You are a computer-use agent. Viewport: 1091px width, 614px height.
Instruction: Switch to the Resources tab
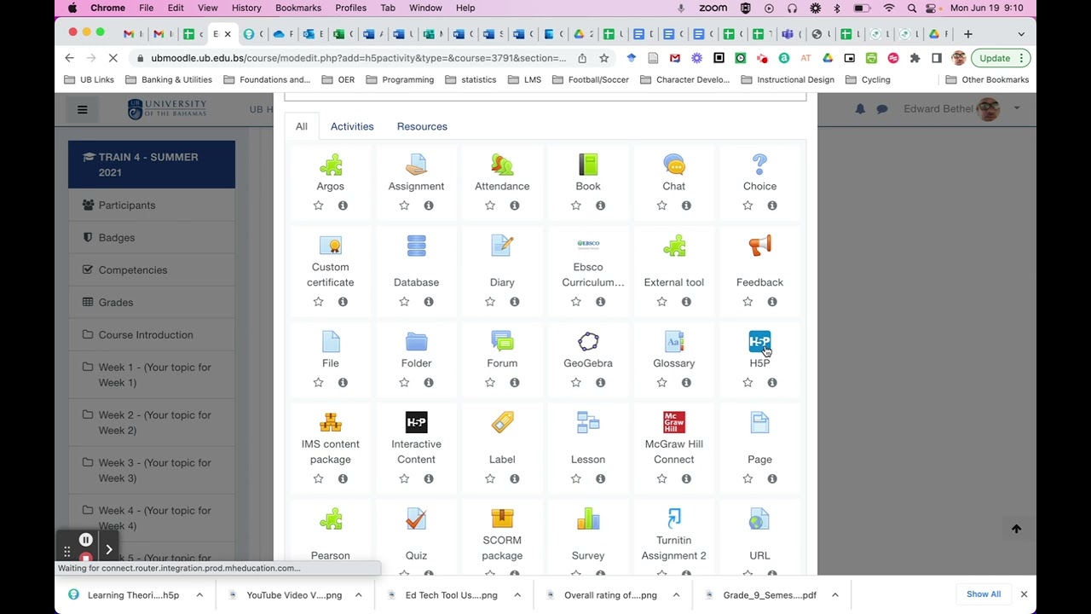(x=422, y=126)
